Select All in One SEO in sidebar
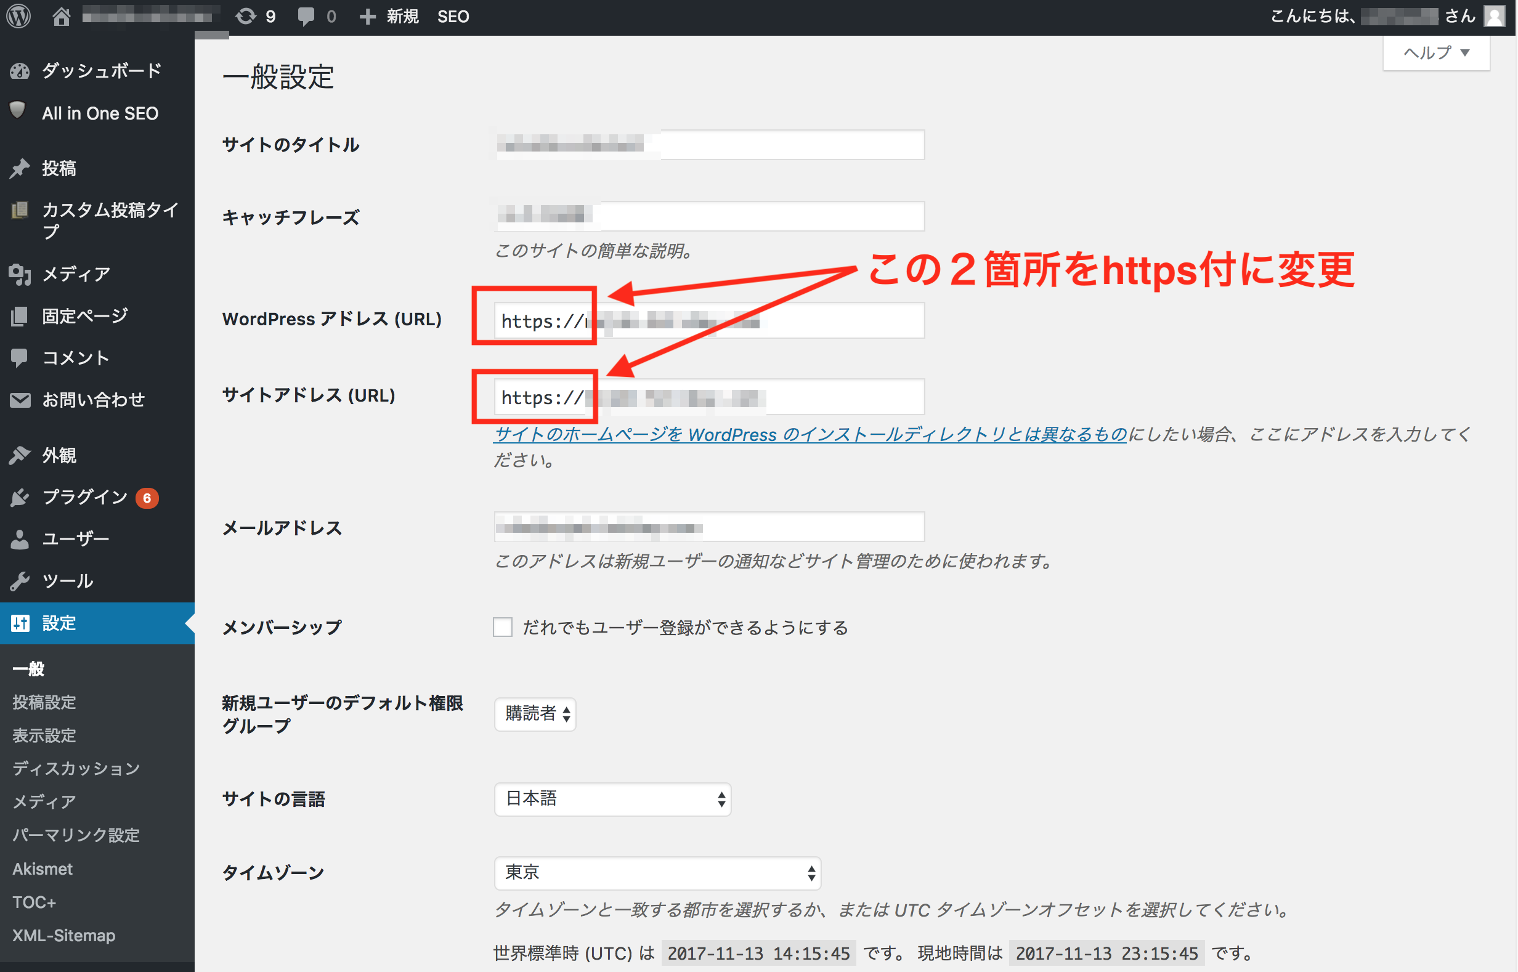 [100, 113]
